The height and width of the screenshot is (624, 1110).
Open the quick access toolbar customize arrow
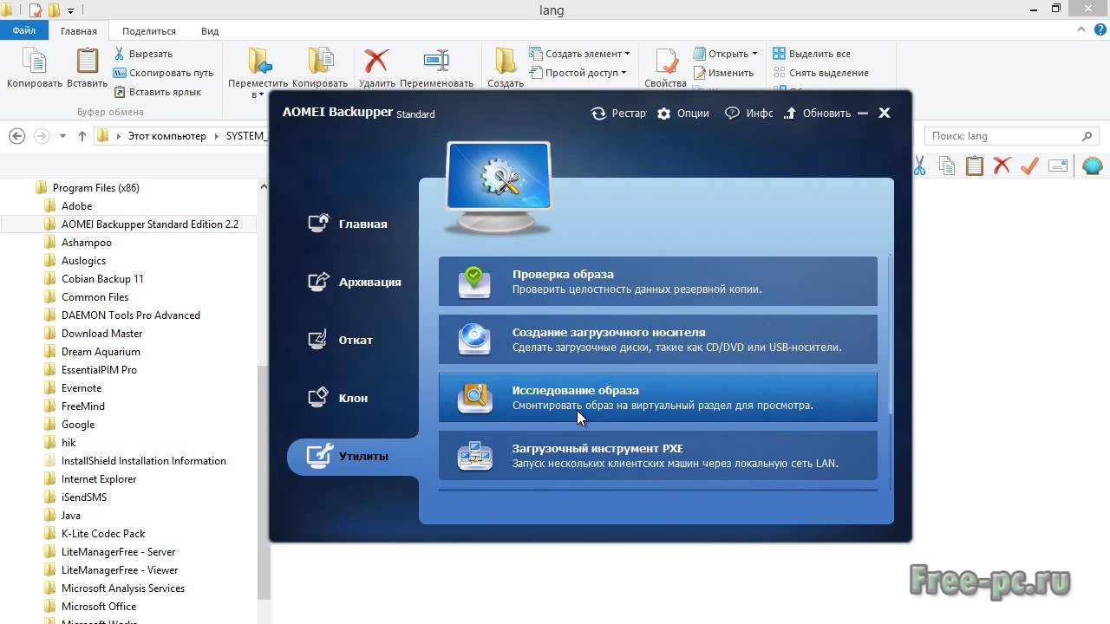[x=71, y=10]
